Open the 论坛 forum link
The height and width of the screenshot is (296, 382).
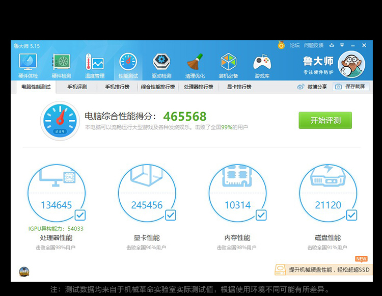click(x=295, y=45)
